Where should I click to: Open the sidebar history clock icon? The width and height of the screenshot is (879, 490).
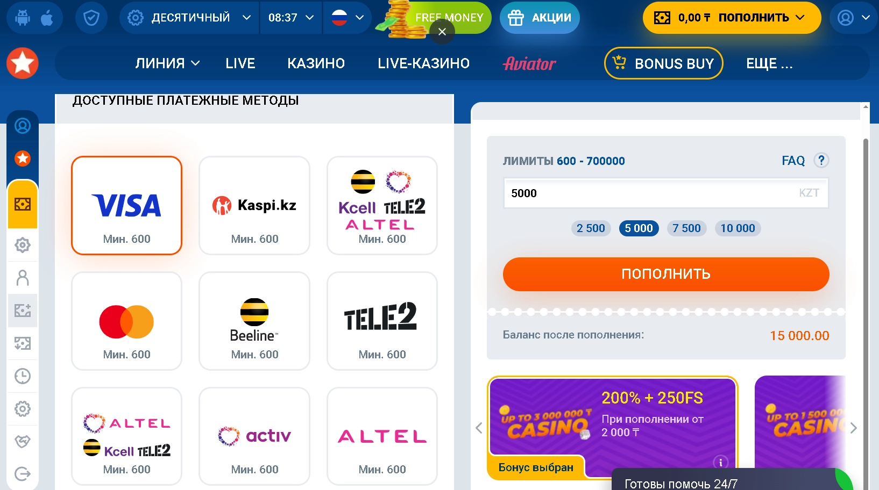point(23,376)
